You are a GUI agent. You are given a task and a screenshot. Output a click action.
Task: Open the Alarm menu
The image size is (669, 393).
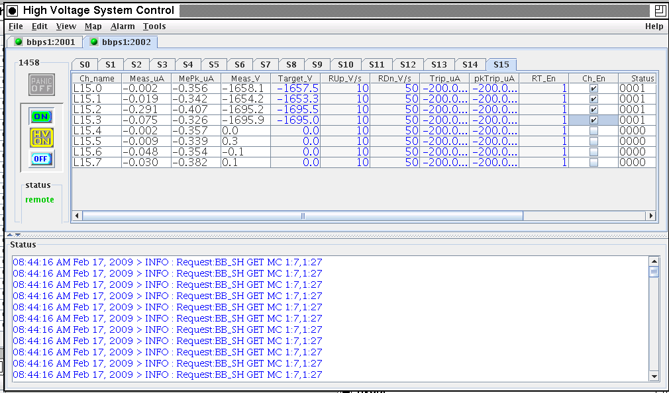coord(123,26)
